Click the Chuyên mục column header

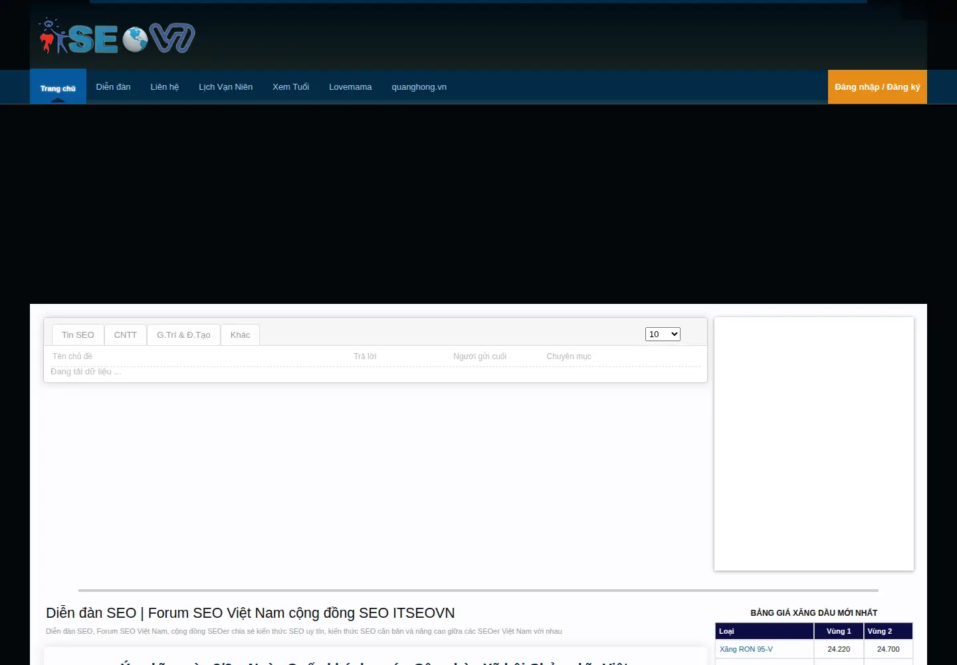569,356
